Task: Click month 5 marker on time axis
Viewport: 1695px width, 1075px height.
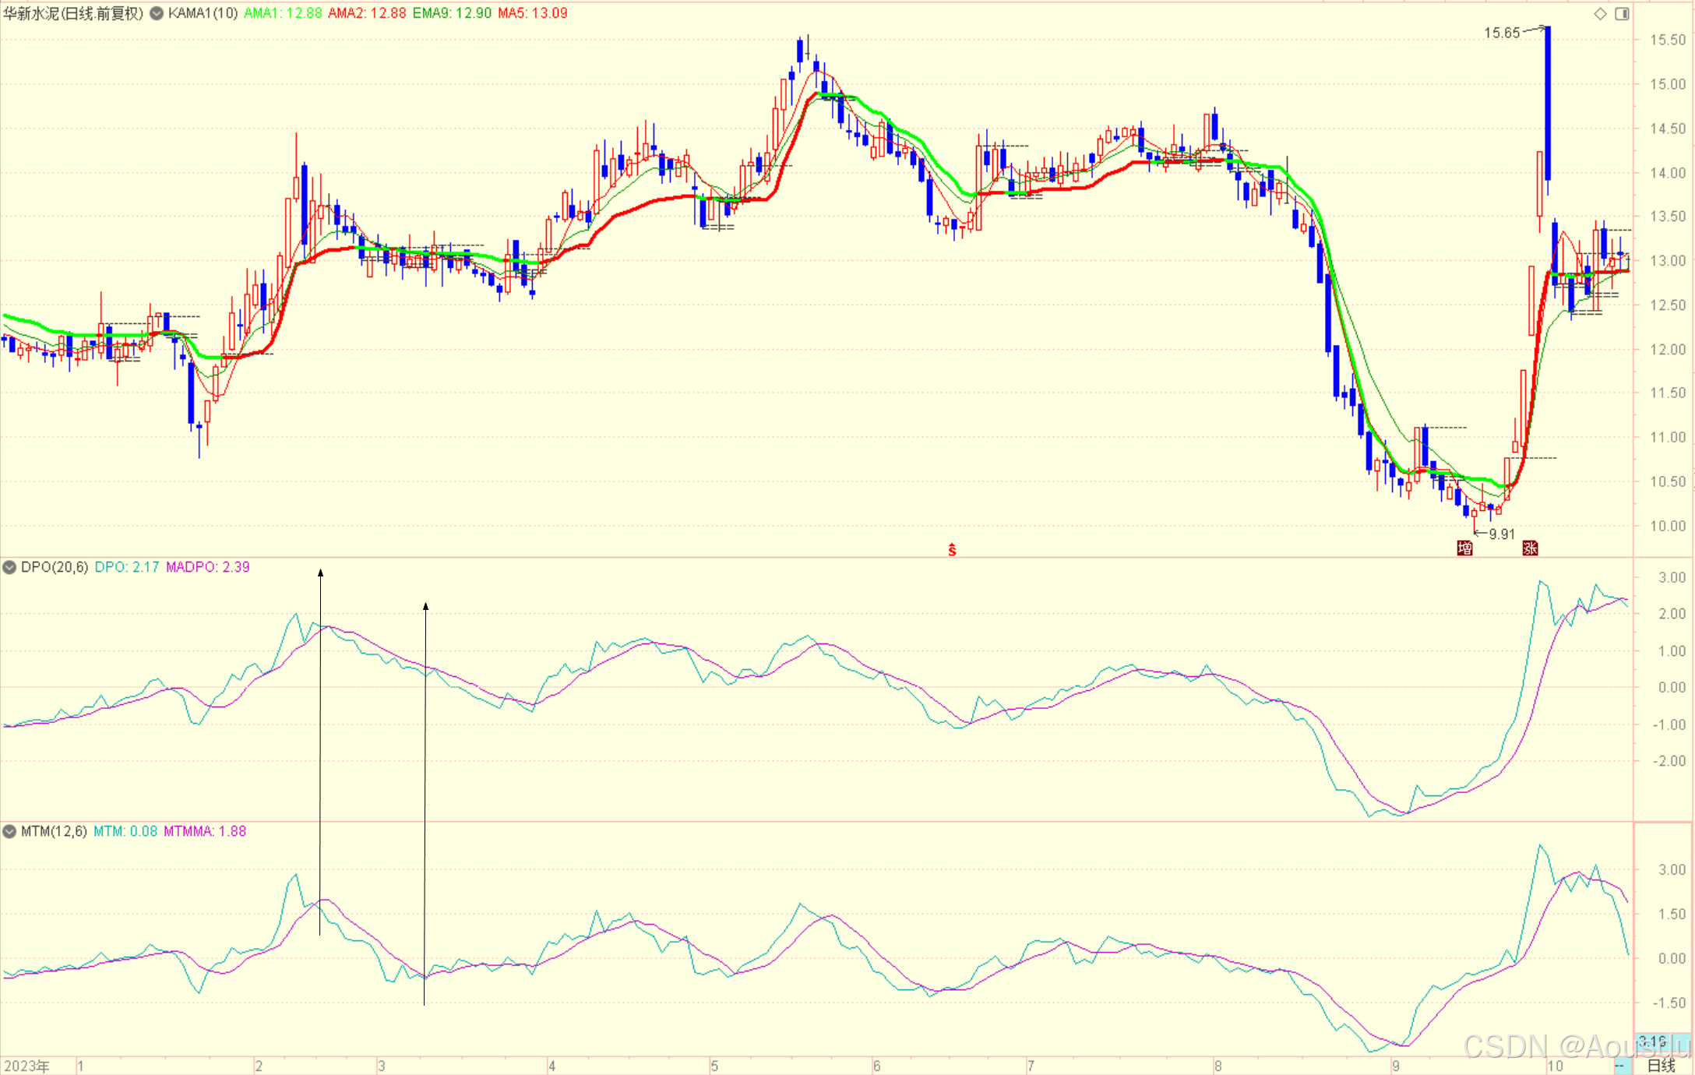Action: [714, 1066]
